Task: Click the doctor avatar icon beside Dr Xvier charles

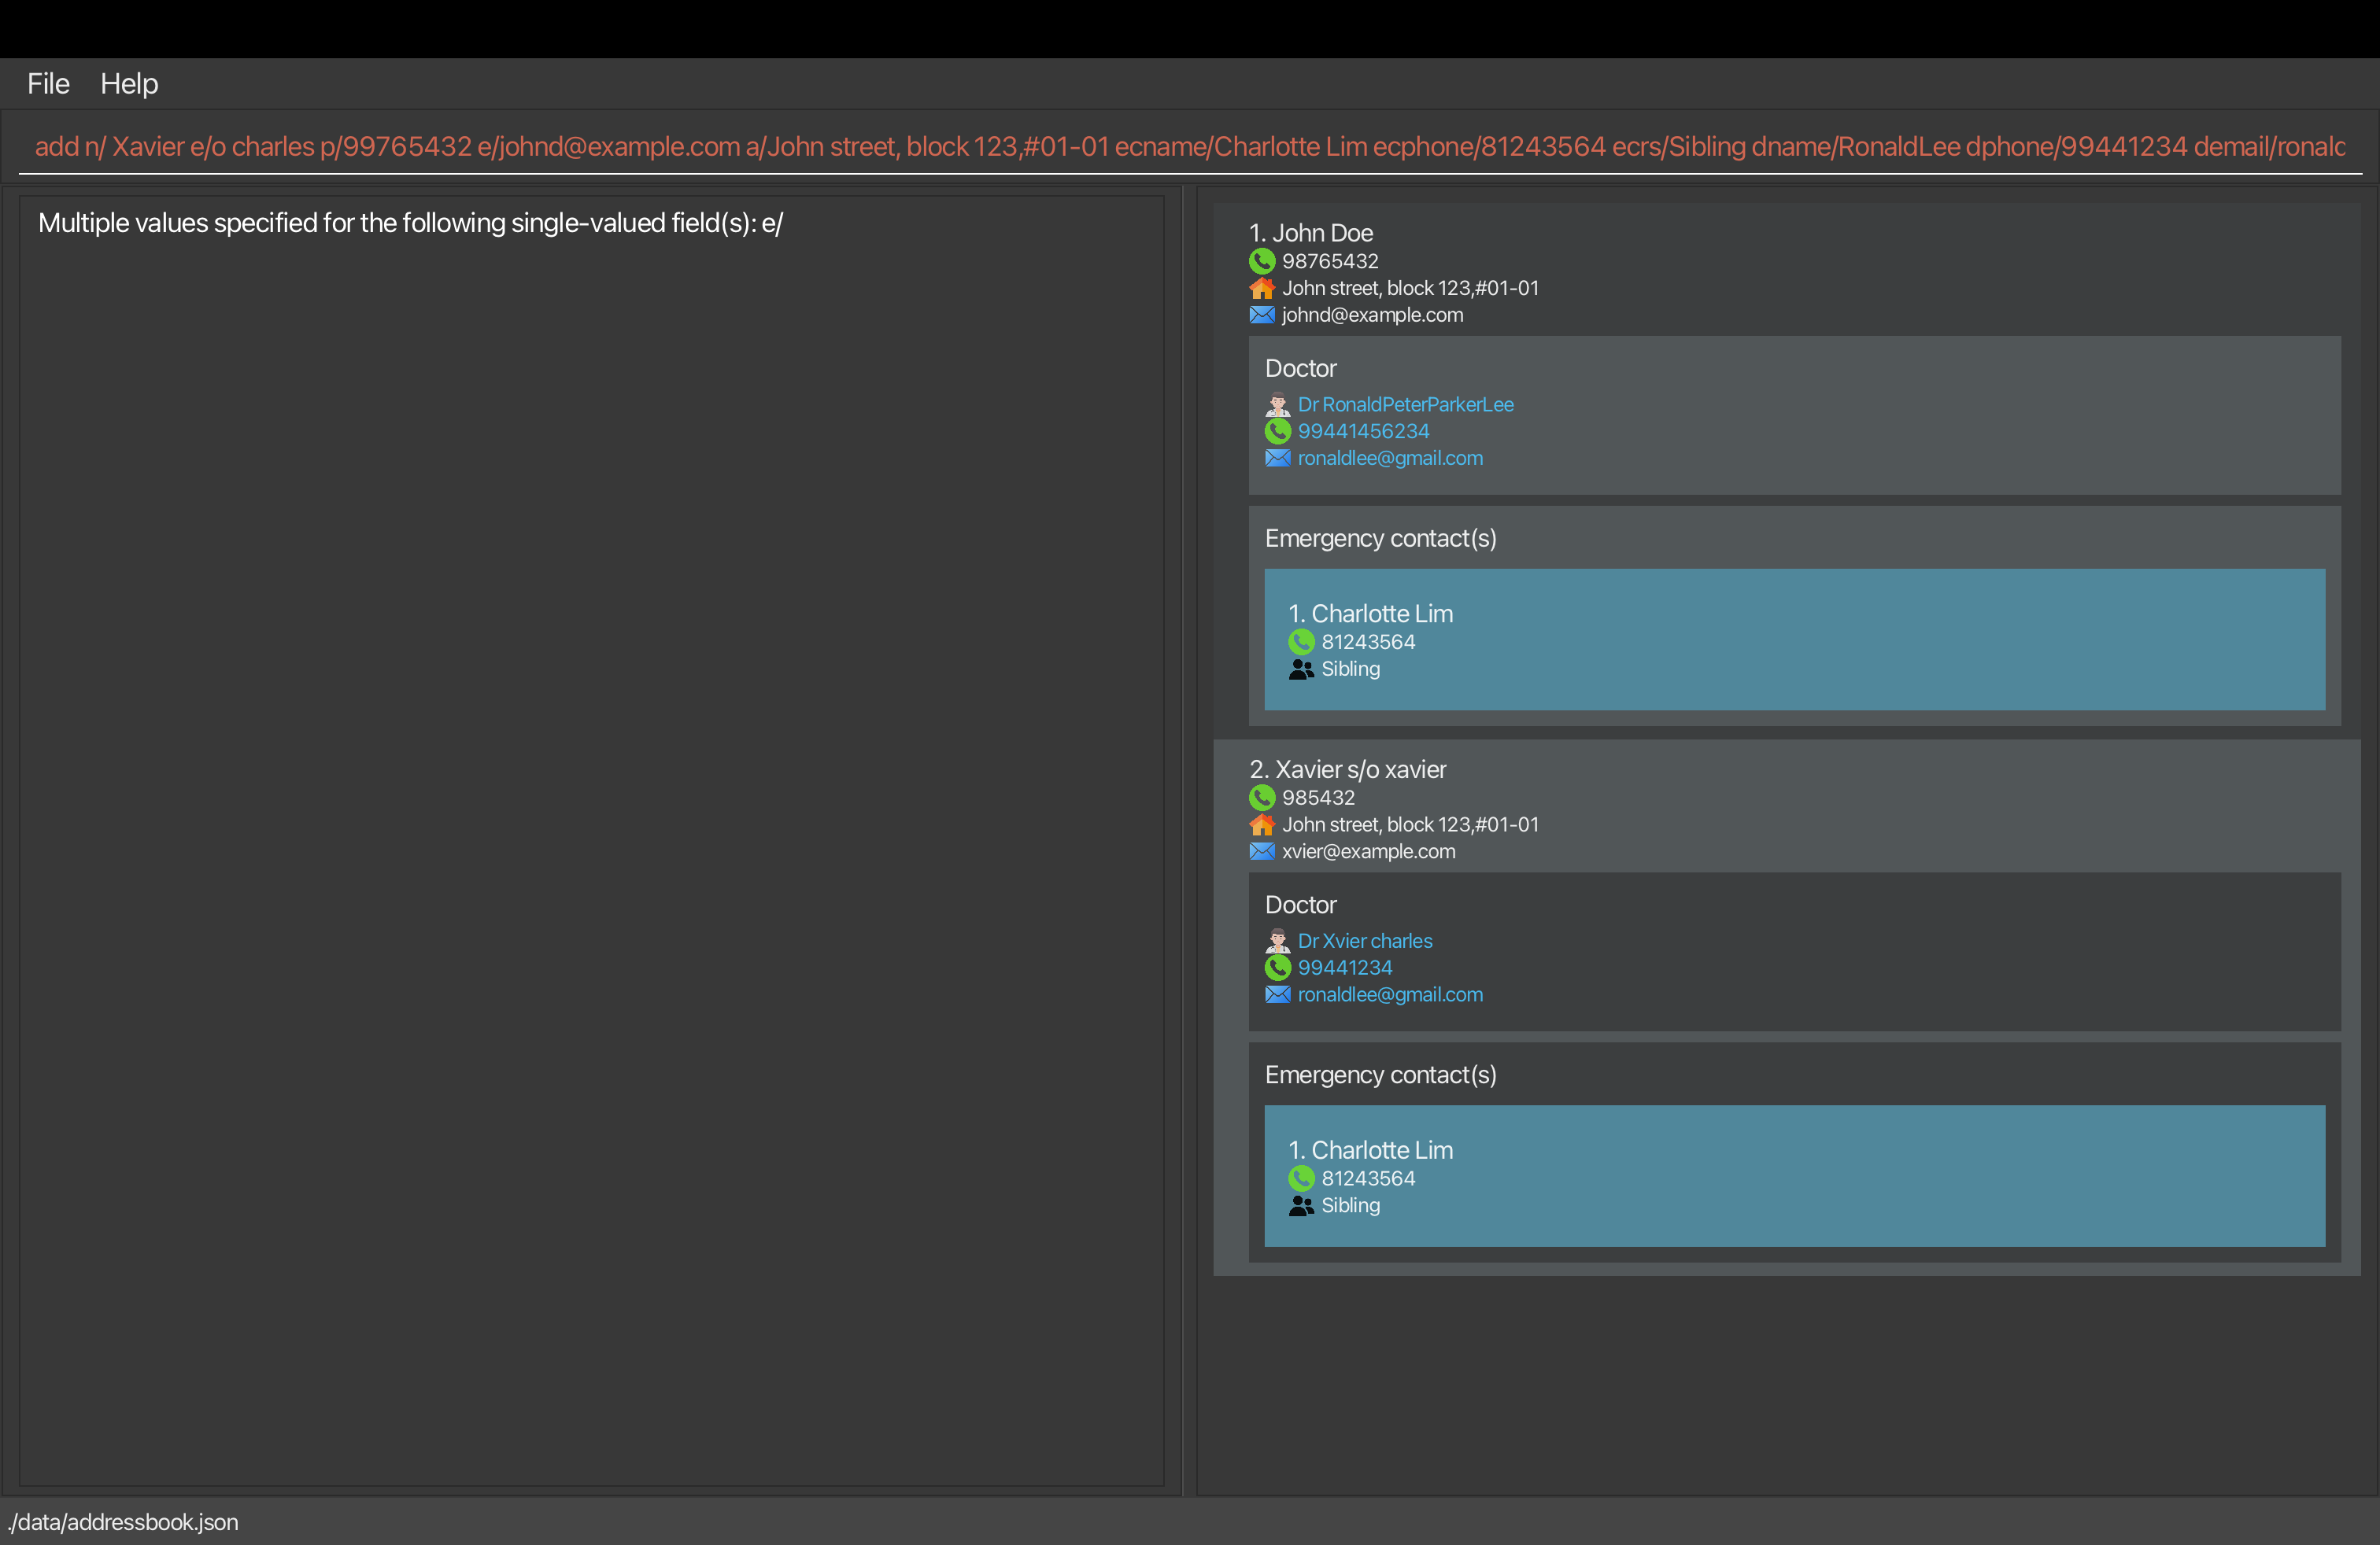Action: point(1277,942)
